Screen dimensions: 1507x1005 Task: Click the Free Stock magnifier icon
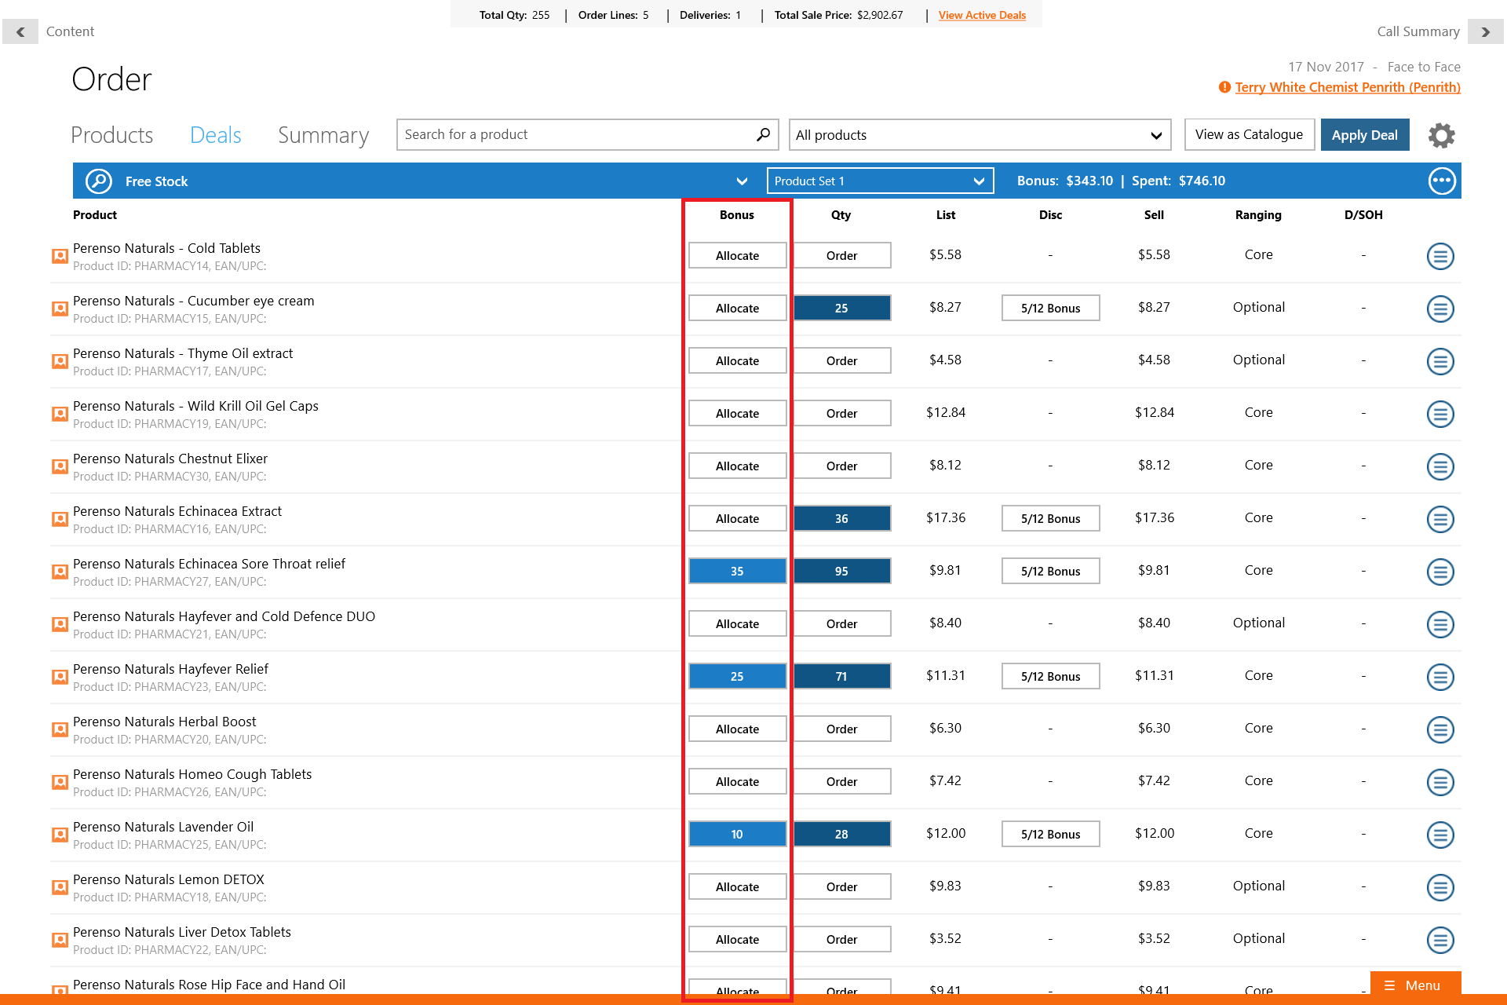[x=98, y=181]
